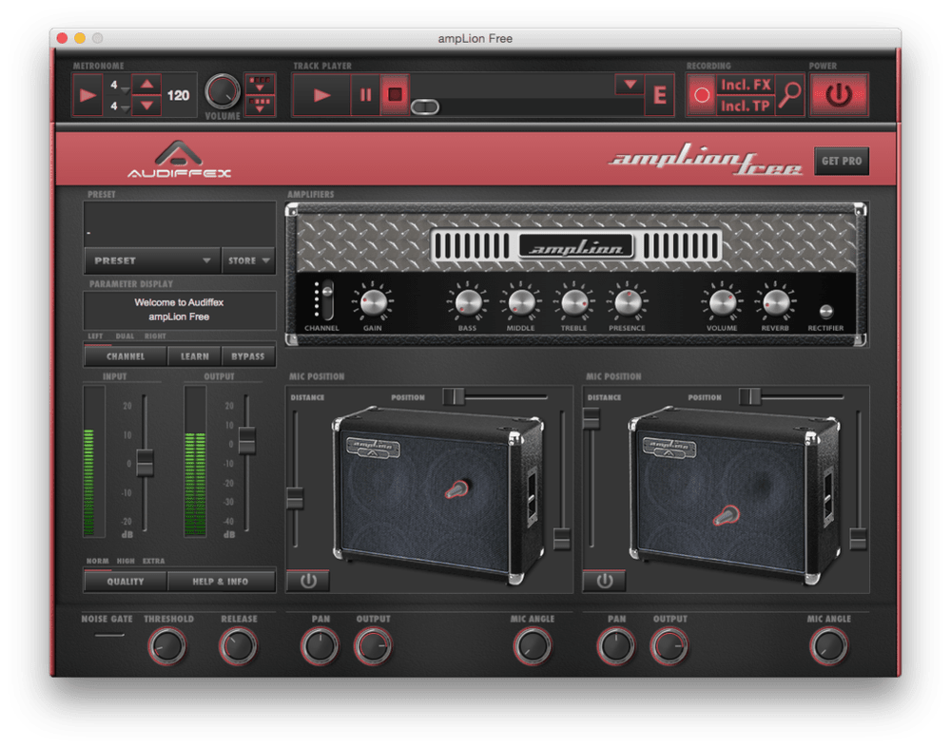This screenshot has width=951, height=748.
Task: Click the E button in the track player
Action: point(660,96)
